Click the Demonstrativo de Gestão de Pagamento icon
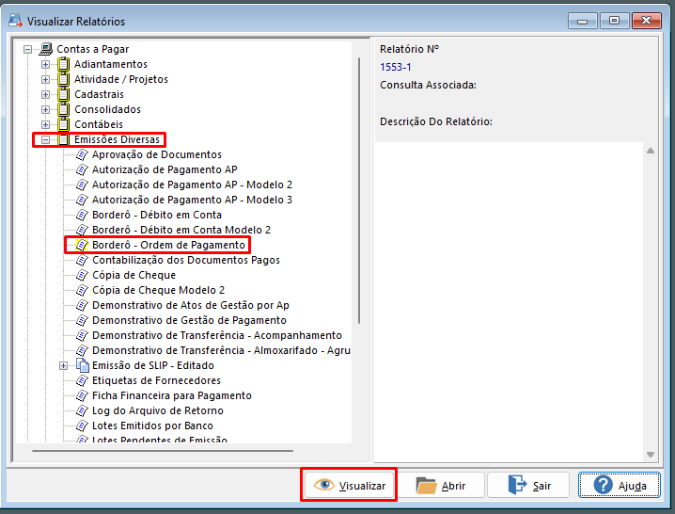The height and width of the screenshot is (514, 675). pyautogui.click(x=82, y=320)
